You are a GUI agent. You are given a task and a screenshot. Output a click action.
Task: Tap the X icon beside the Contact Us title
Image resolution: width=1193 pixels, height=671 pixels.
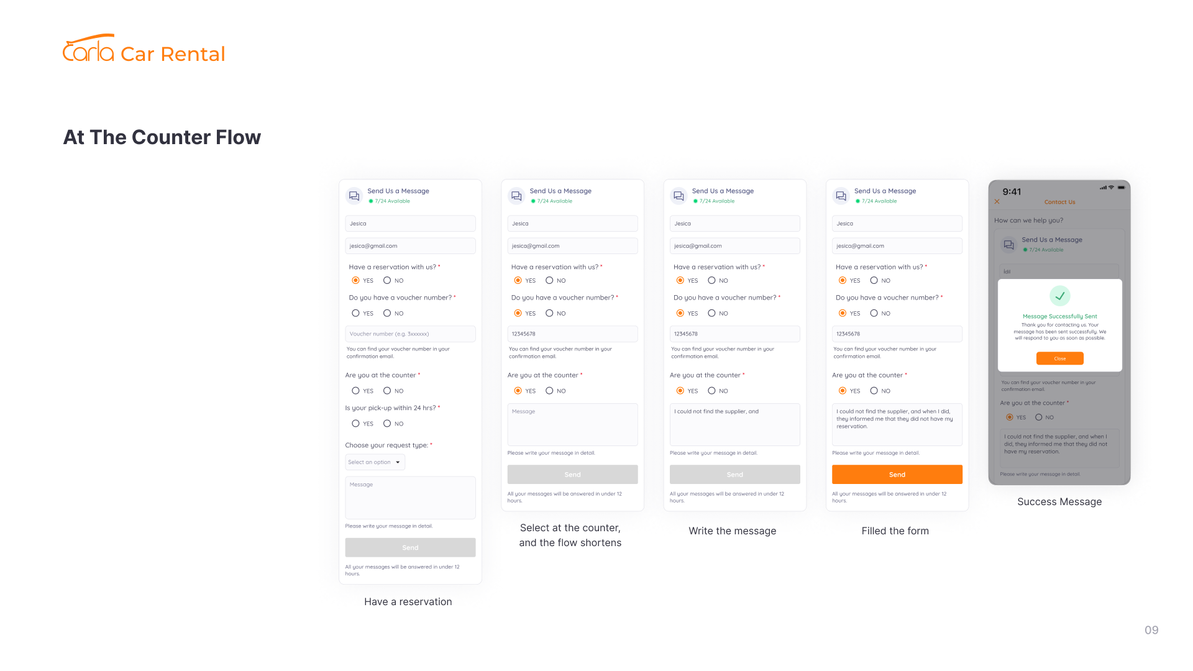click(997, 202)
